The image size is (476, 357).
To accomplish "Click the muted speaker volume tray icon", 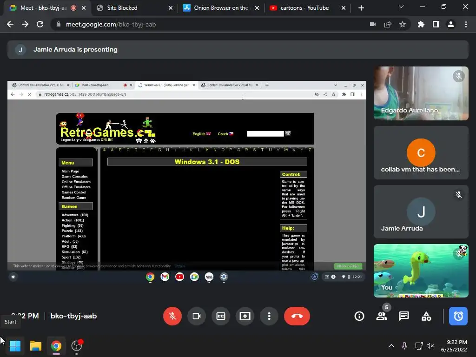I will point(430,346).
